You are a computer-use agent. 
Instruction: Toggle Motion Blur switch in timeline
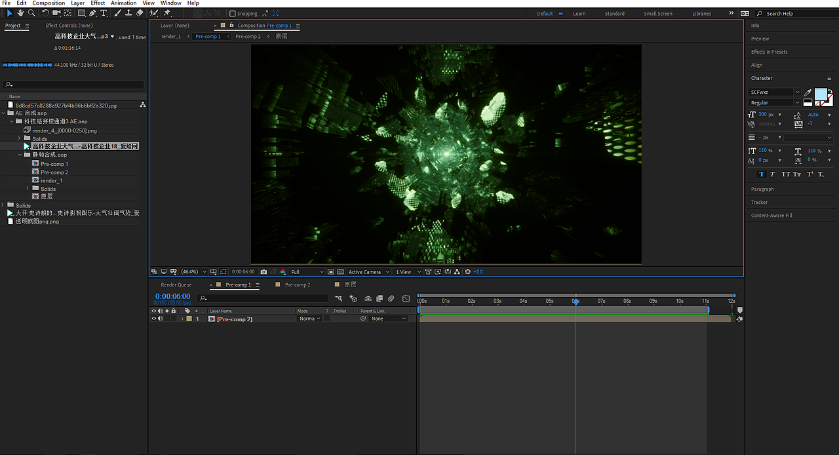(x=391, y=298)
